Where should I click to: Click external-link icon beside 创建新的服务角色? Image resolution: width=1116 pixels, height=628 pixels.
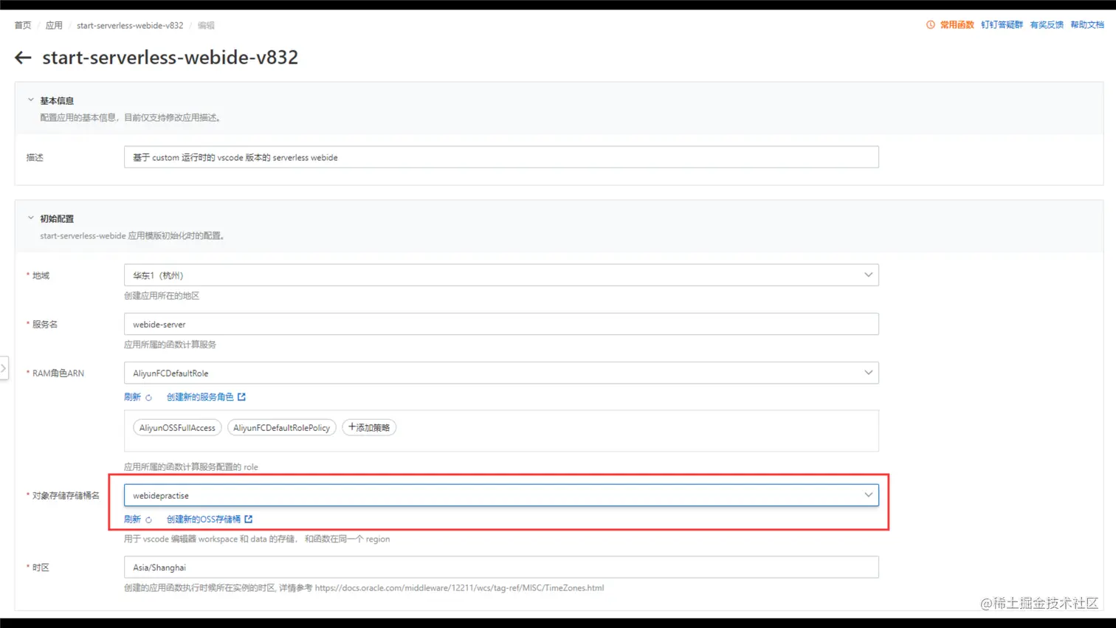coord(241,397)
